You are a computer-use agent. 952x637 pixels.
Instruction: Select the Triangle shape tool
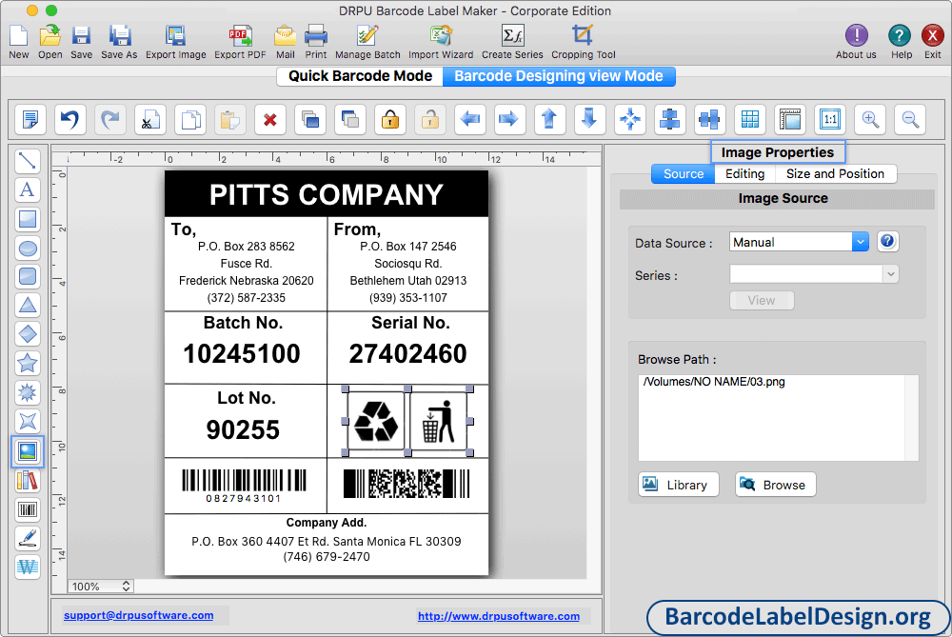click(x=28, y=305)
